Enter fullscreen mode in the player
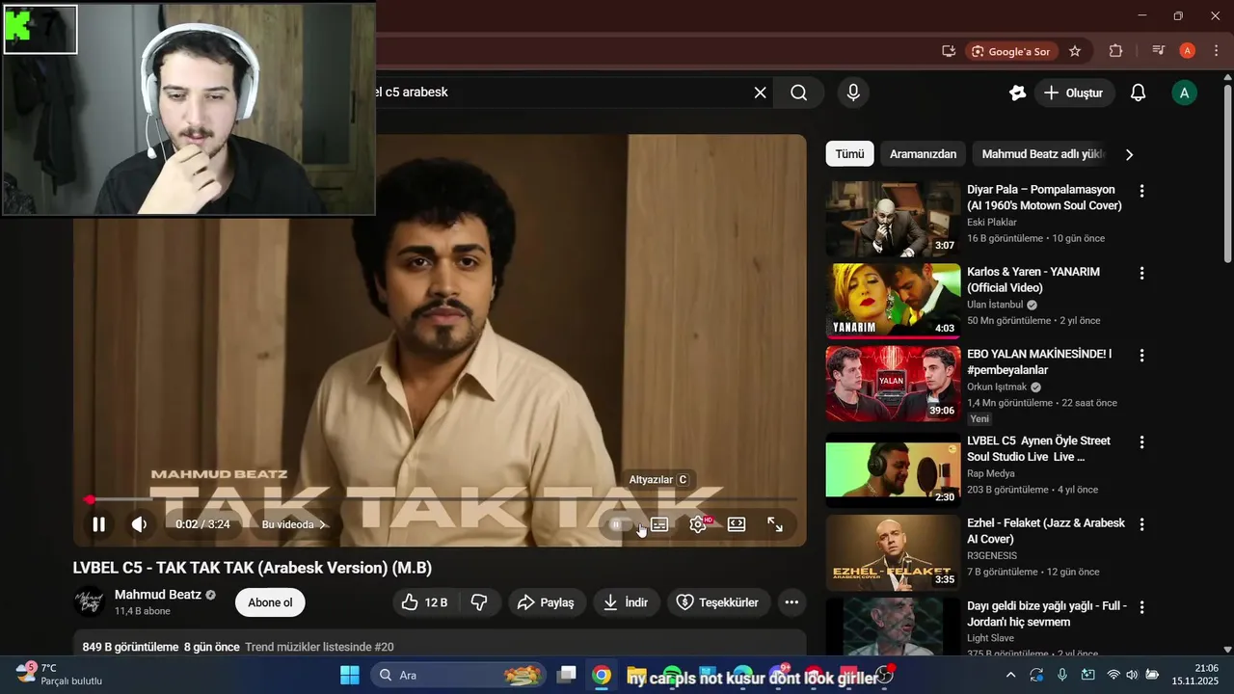 tap(775, 524)
